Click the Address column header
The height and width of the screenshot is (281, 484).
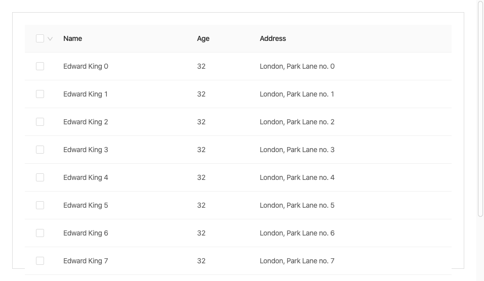tap(273, 38)
